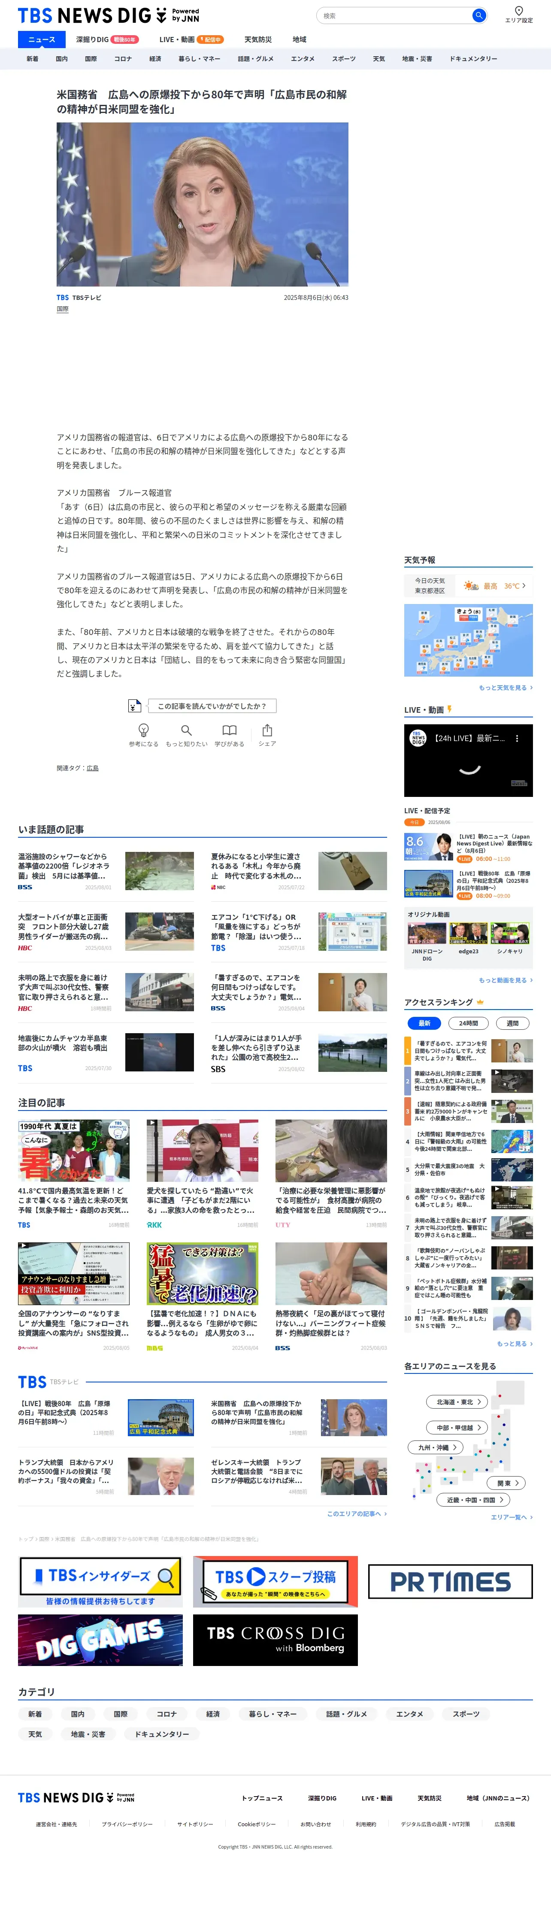Select 中部・甲信越 area button
551x1907 pixels.
click(457, 1427)
